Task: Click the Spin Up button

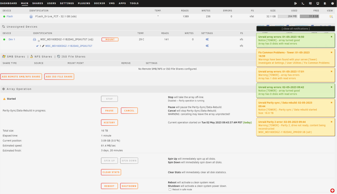Action: pyautogui.click(x=110, y=161)
